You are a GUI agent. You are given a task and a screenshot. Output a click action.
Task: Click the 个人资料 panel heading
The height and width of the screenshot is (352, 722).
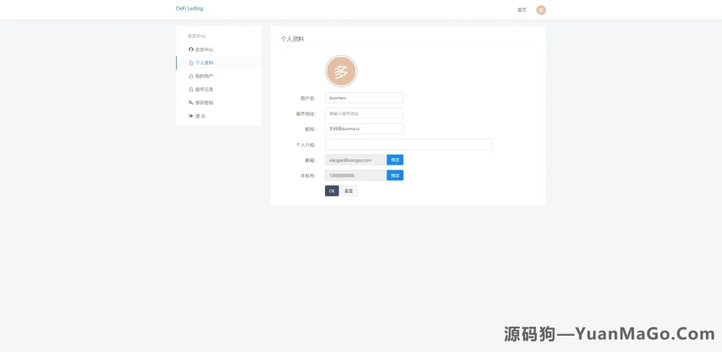pos(293,39)
